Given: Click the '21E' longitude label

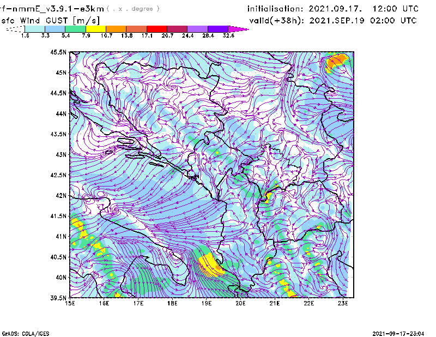Looking at the screenshot, I should 275,303.
